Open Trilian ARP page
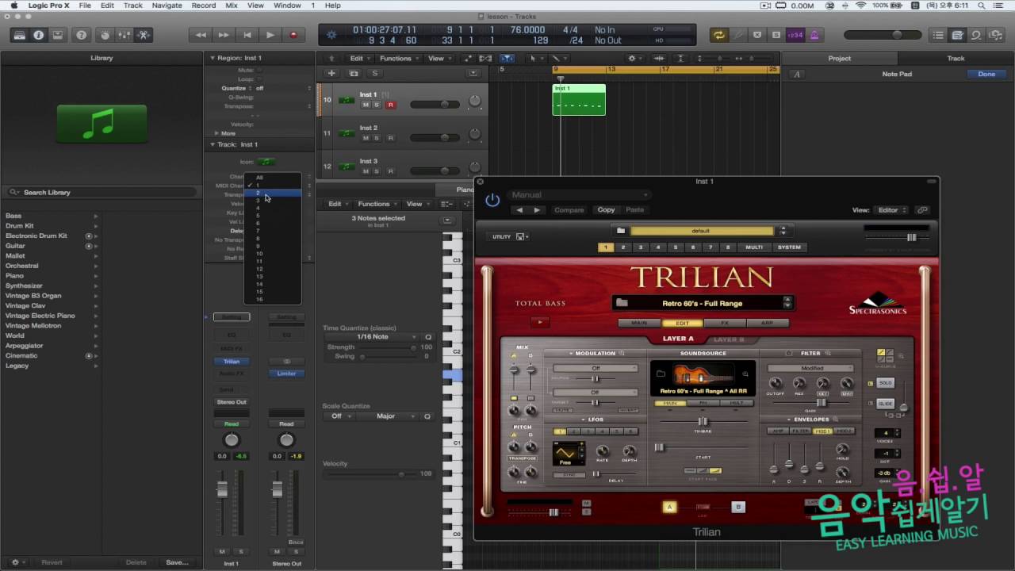 [x=768, y=323]
